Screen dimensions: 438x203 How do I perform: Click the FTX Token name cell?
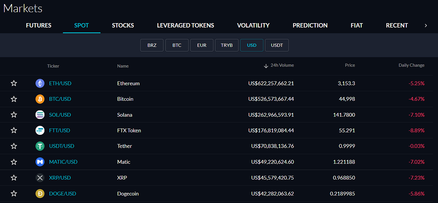pyautogui.click(x=129, y=130)
